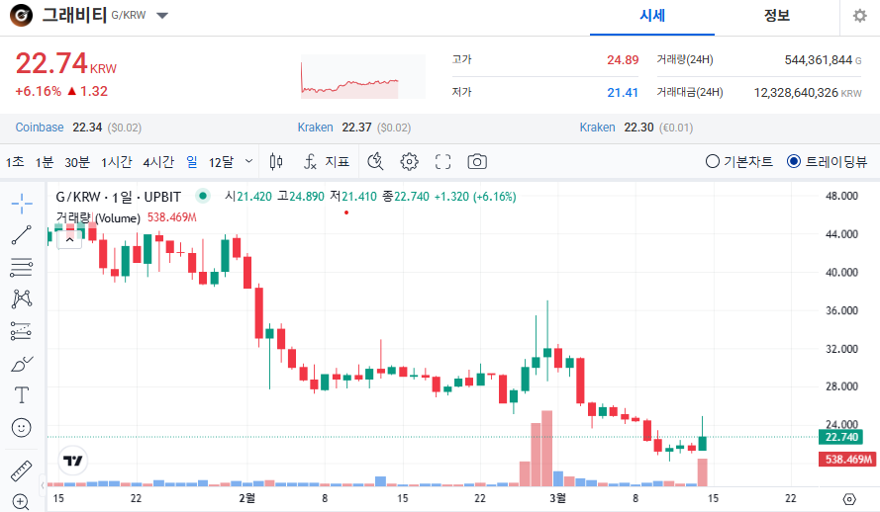
Task: Activate the zoom in tool
Action: click(x=22, y=502)
